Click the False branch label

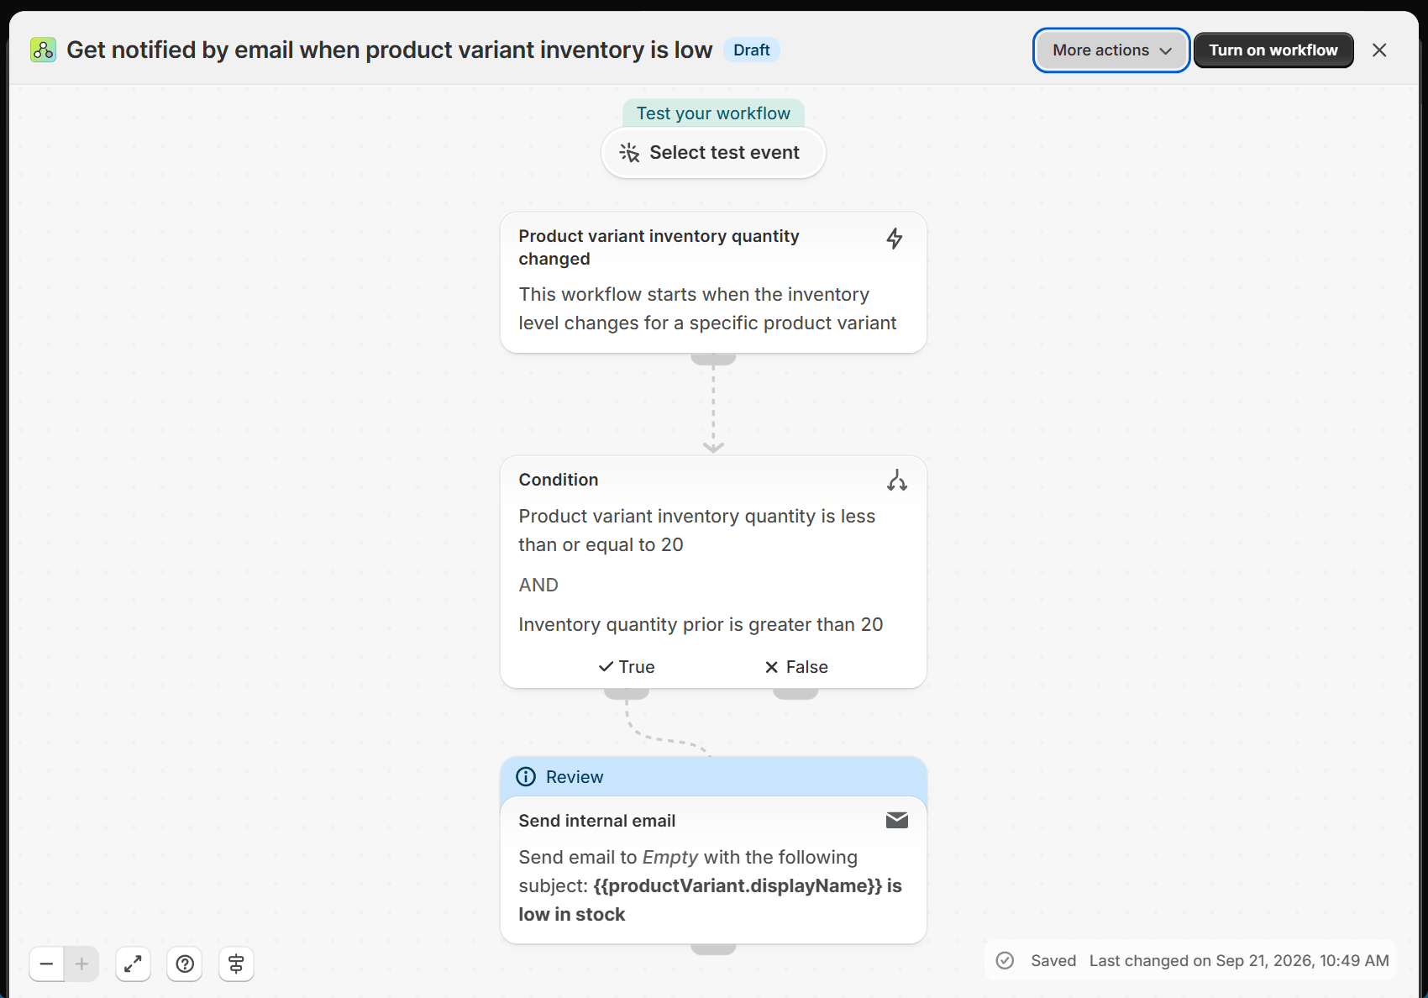(795, 667)
